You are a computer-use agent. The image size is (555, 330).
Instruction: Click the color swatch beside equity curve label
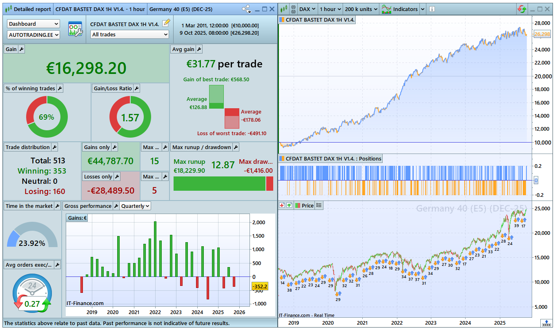[x=282, y=20]
